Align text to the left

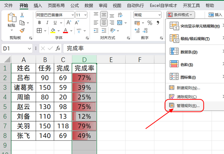[x=96, y=23]
